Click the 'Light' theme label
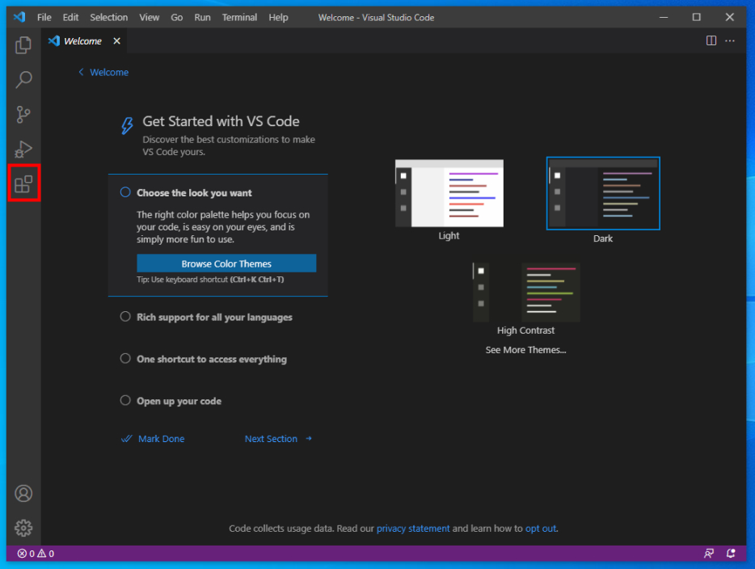The height and width of the screenshot is (569, 755). click(x=449, y=236)
